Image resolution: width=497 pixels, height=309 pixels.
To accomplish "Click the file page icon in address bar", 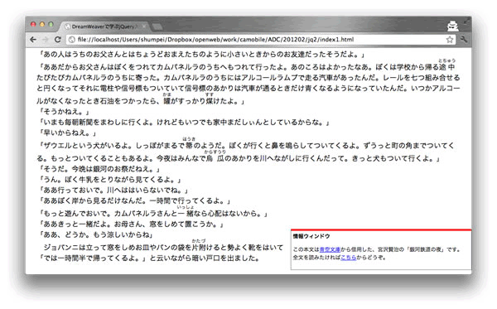I will pos(72,40).
